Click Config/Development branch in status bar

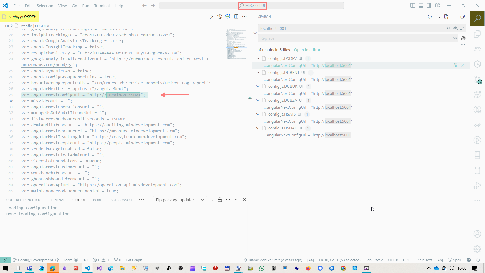coord(35,260)
